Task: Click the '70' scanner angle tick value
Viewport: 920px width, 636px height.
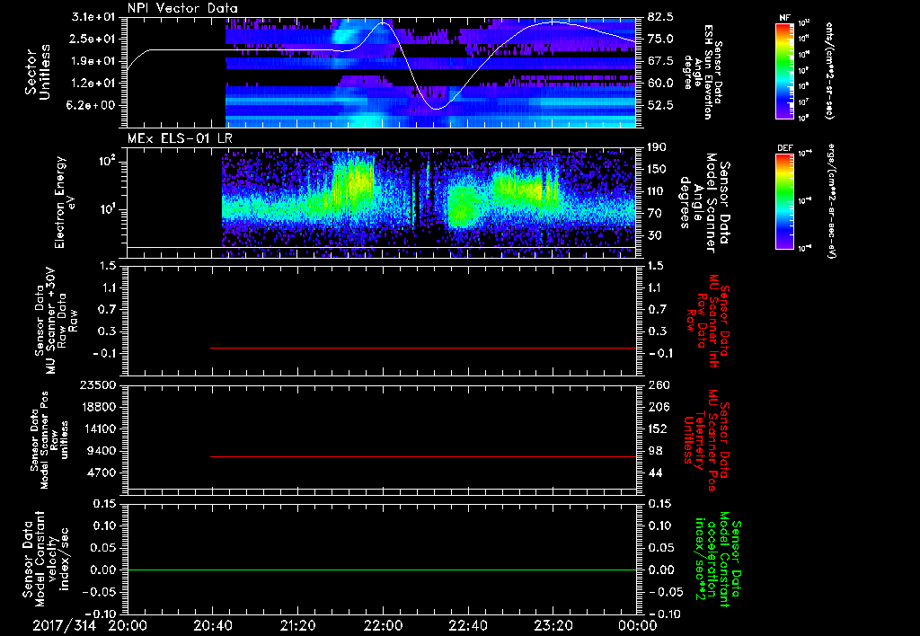Action: 655,214
